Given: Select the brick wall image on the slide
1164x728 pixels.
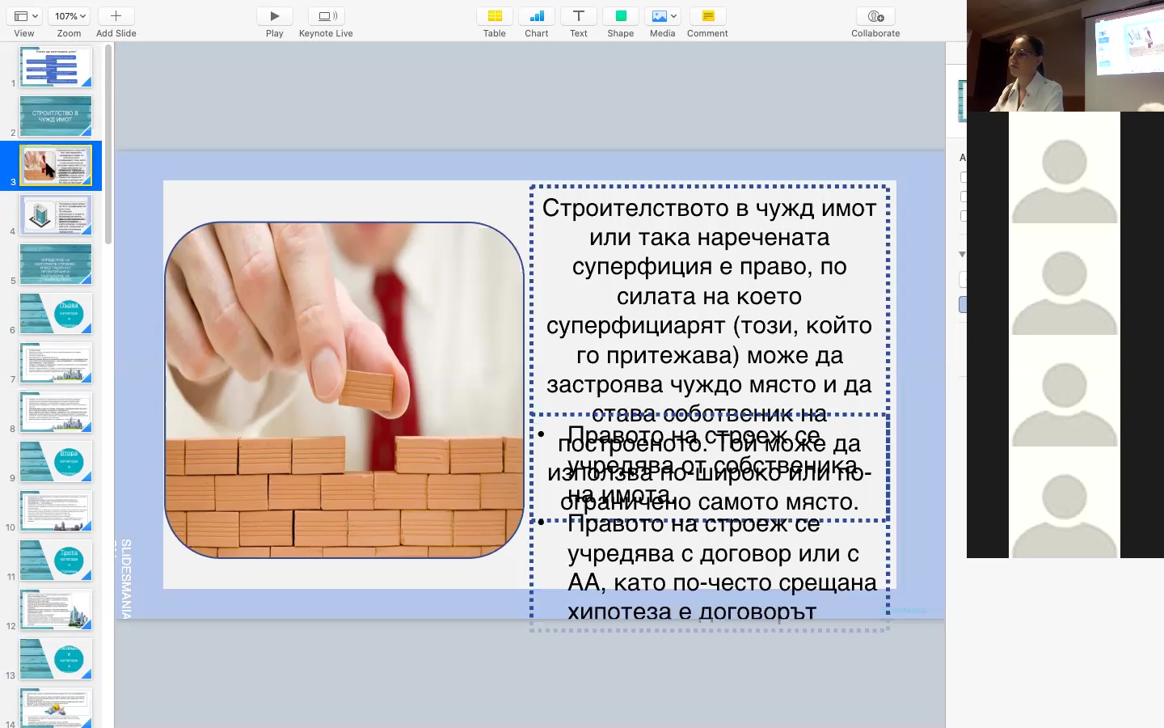Looking at the screenshot, I should pos(344,390).
